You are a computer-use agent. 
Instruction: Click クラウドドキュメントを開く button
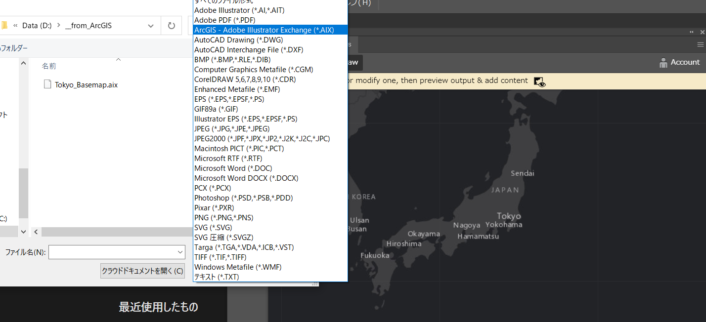click(x=142, y=271)
